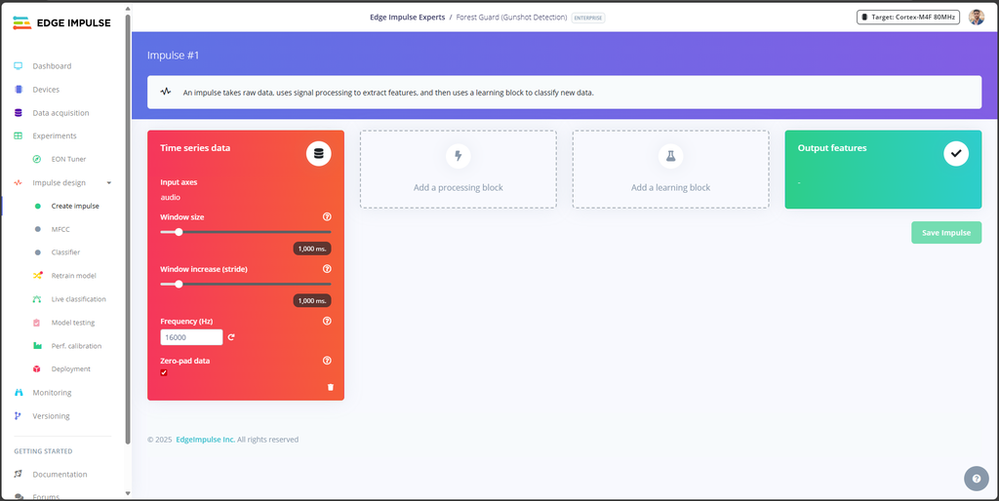This screenshot has height=501, width=999.
Task: Click the Window size slider handle
Action: 179,232
